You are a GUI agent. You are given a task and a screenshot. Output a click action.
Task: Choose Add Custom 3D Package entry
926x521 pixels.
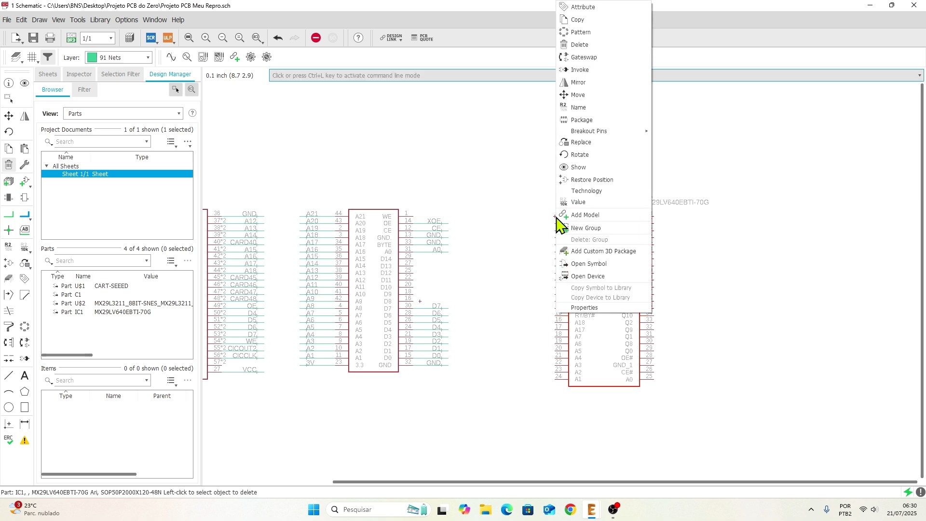(604, 251)
